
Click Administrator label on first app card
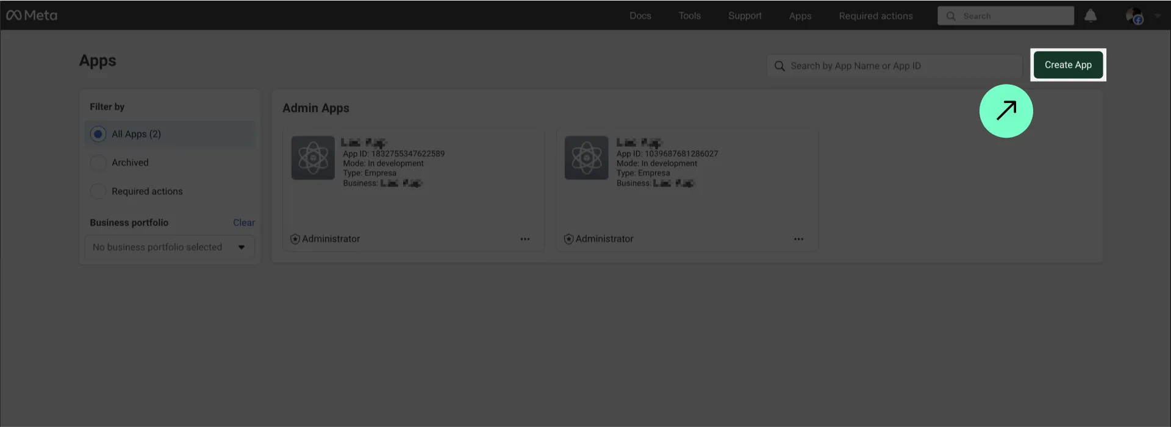coord(331,239)
